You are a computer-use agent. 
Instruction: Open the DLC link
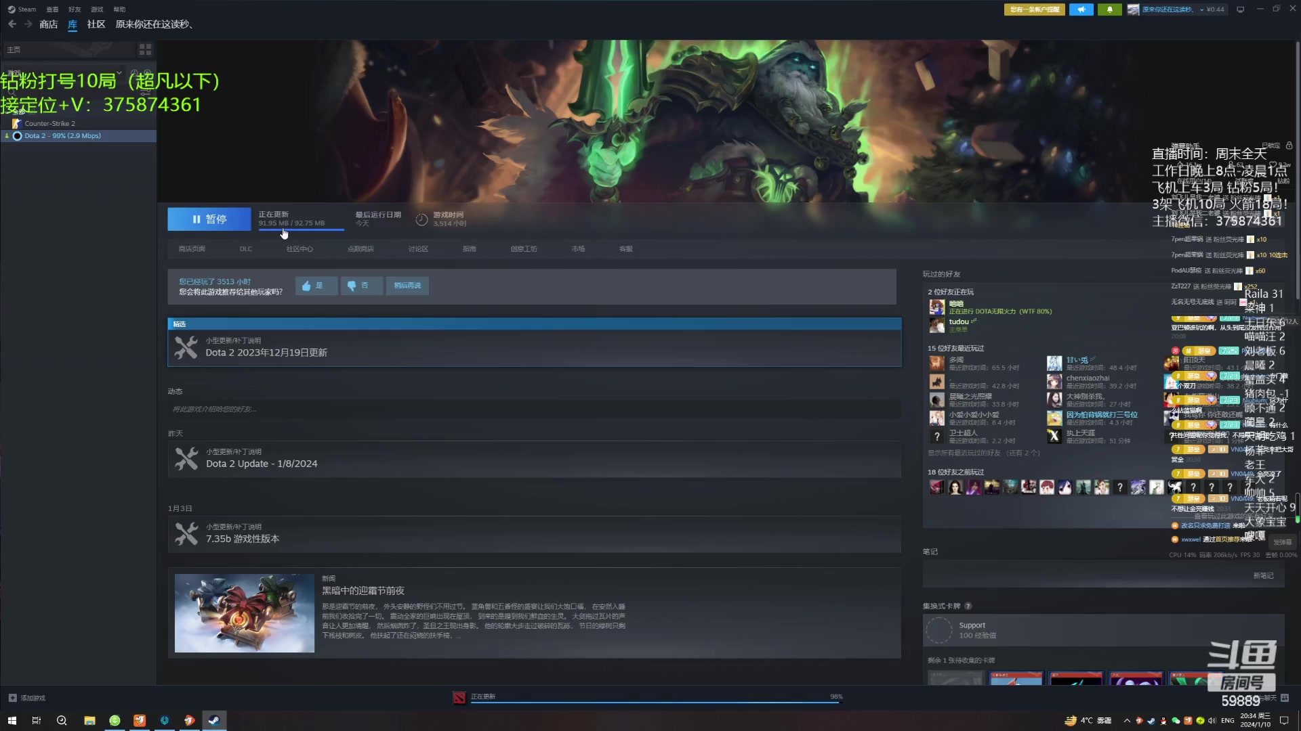pyautogui.click(x=246, y=249)
